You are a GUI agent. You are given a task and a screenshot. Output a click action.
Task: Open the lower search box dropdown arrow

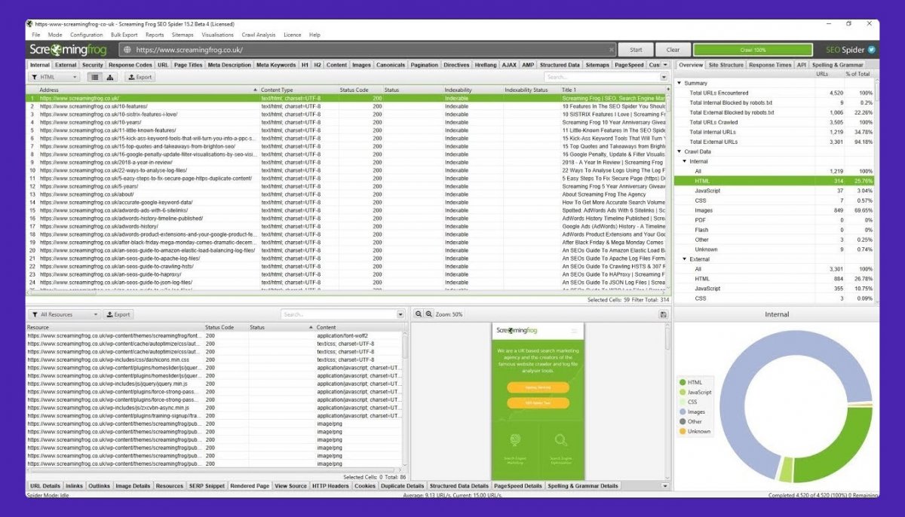tap(400, 314)
